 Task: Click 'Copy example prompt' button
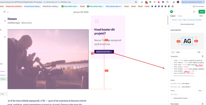[x=187, y=24]
